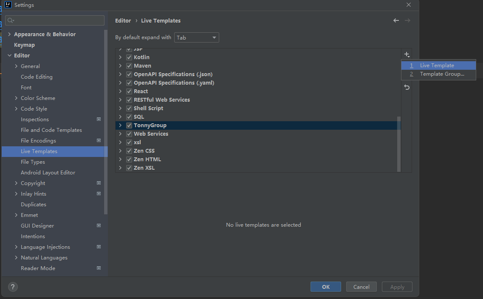Click the Apply button
483x299 pixels.
(397, 287)
